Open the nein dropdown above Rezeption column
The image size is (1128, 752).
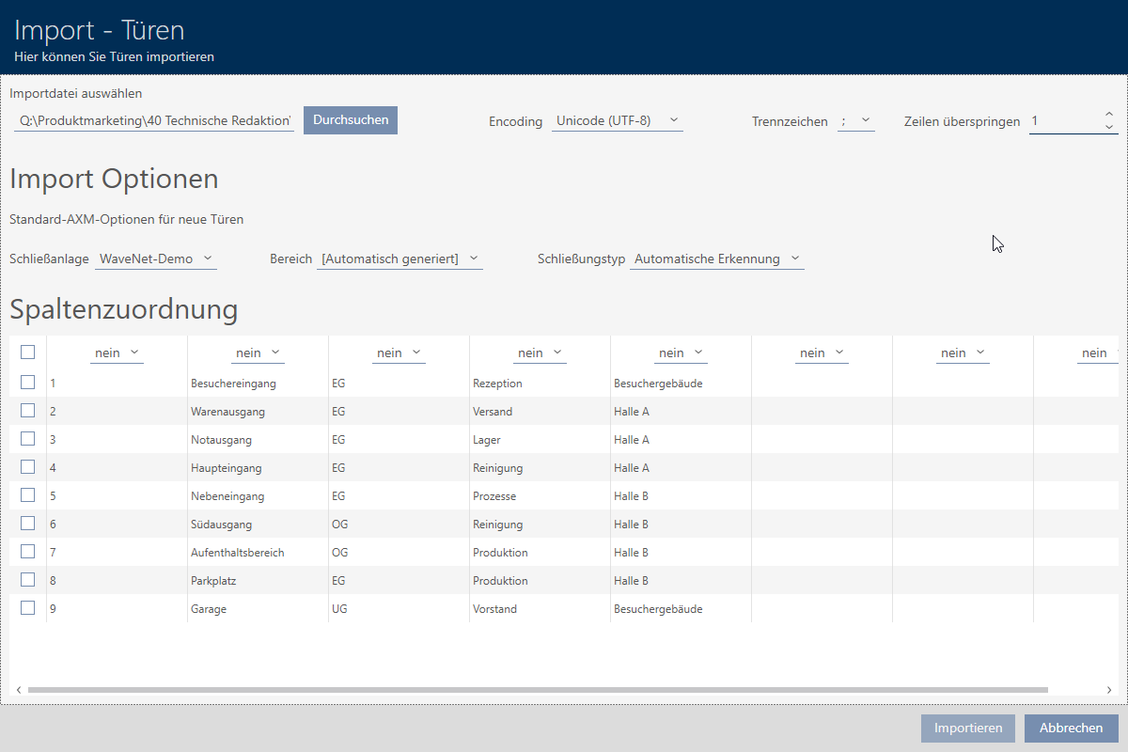(540, 352)
